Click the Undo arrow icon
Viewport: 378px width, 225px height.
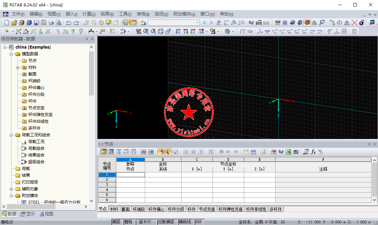[x=69, y=23]
